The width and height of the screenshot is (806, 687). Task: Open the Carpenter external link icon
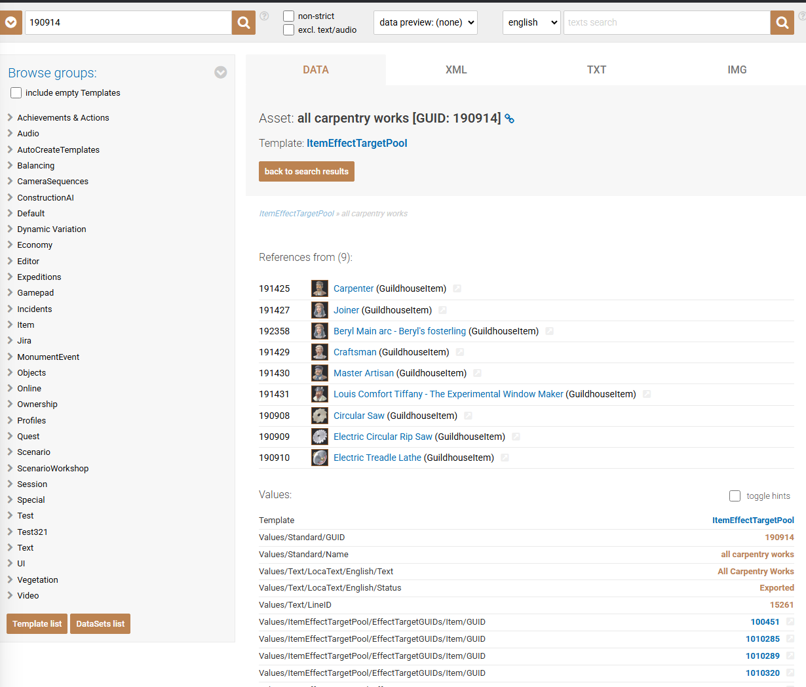pos(457,288)
